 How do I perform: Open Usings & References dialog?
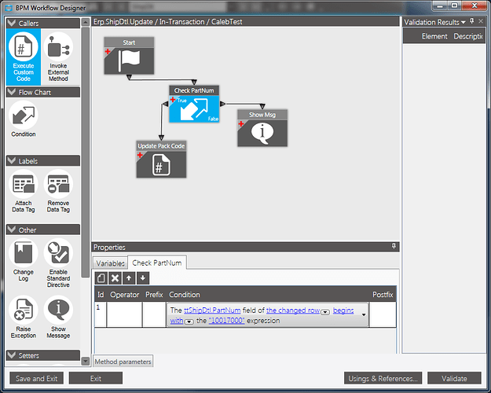pyautogui.click(x=383, y=378)
